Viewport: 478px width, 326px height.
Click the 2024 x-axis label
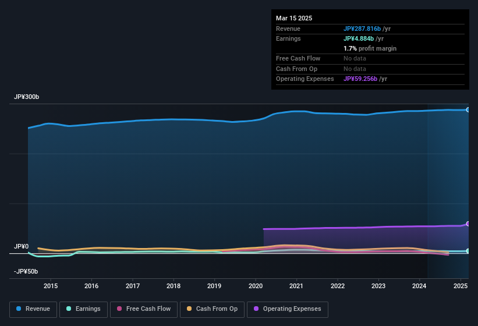(419, 286)
